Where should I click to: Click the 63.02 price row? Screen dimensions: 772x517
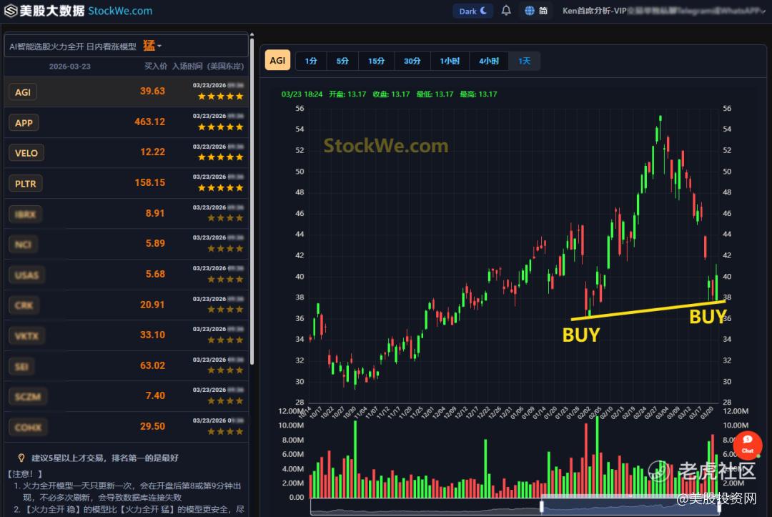[127, 366]
